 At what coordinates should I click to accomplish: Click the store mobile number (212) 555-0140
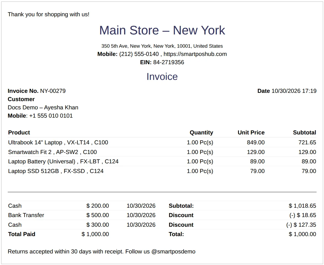[x=139, y=54]
